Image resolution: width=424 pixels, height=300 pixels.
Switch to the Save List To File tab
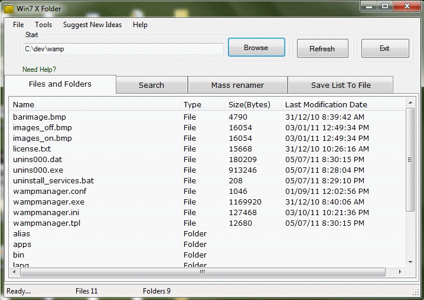[x=341, y=85]
